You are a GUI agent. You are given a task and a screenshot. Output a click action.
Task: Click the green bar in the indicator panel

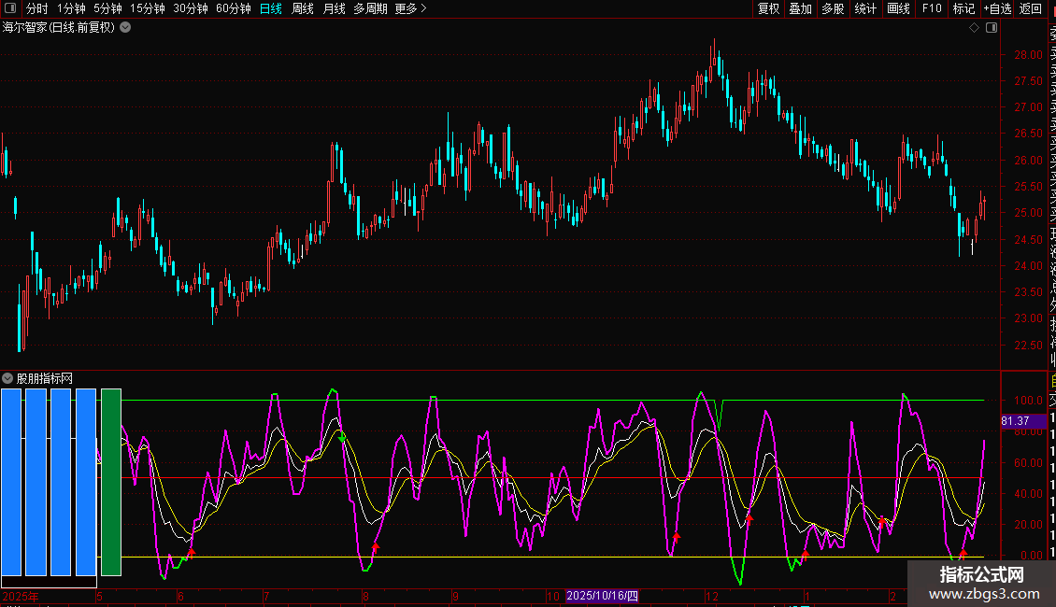coord(111,482)
